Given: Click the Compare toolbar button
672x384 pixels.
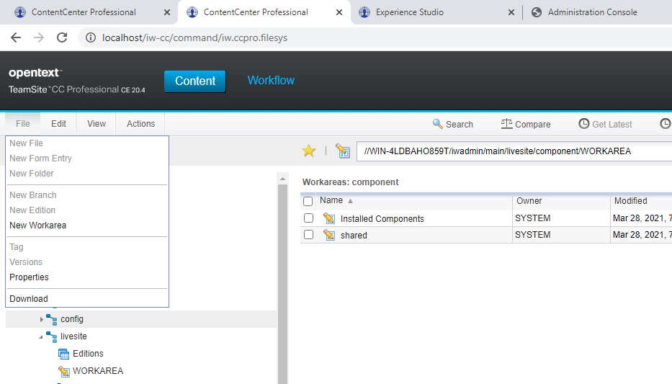Looking at the screenshot, I should [526, 124].
